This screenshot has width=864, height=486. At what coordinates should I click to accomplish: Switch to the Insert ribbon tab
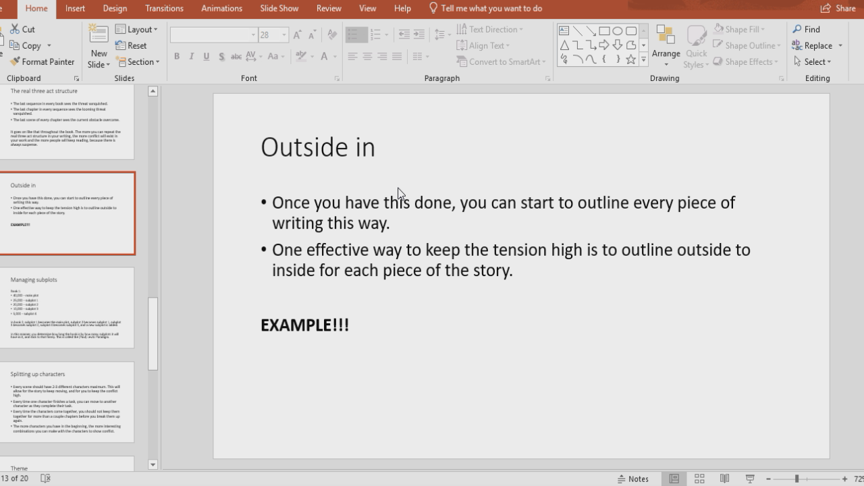coord(74,8)
